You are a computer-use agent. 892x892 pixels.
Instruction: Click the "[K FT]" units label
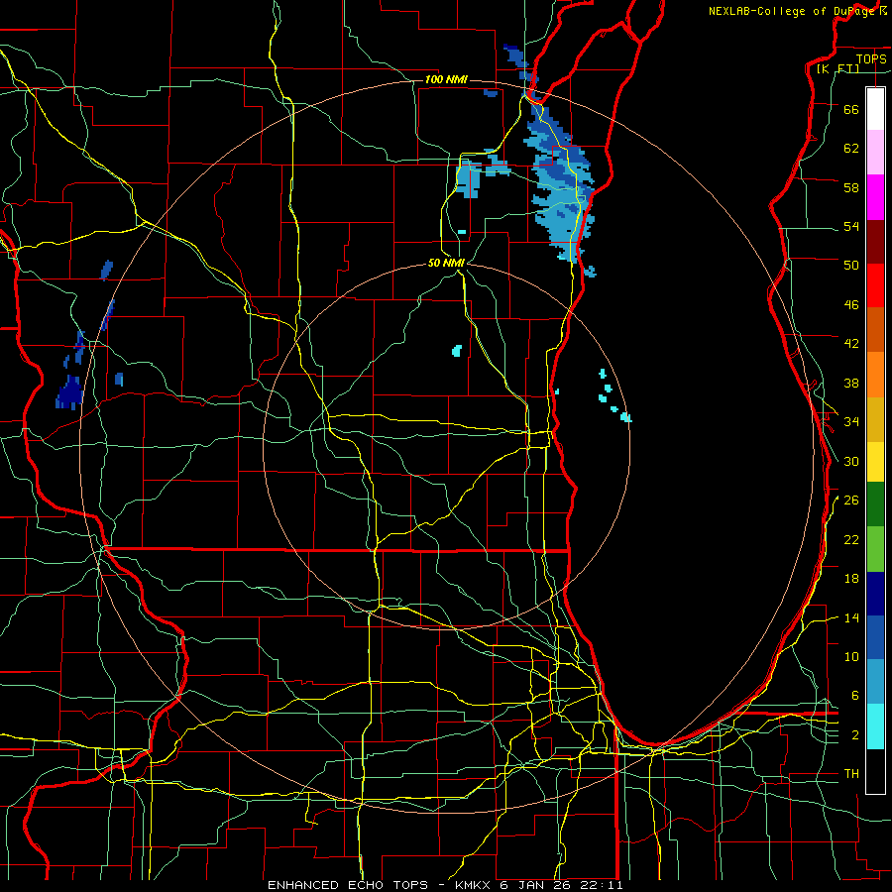(x=837, y=68)
